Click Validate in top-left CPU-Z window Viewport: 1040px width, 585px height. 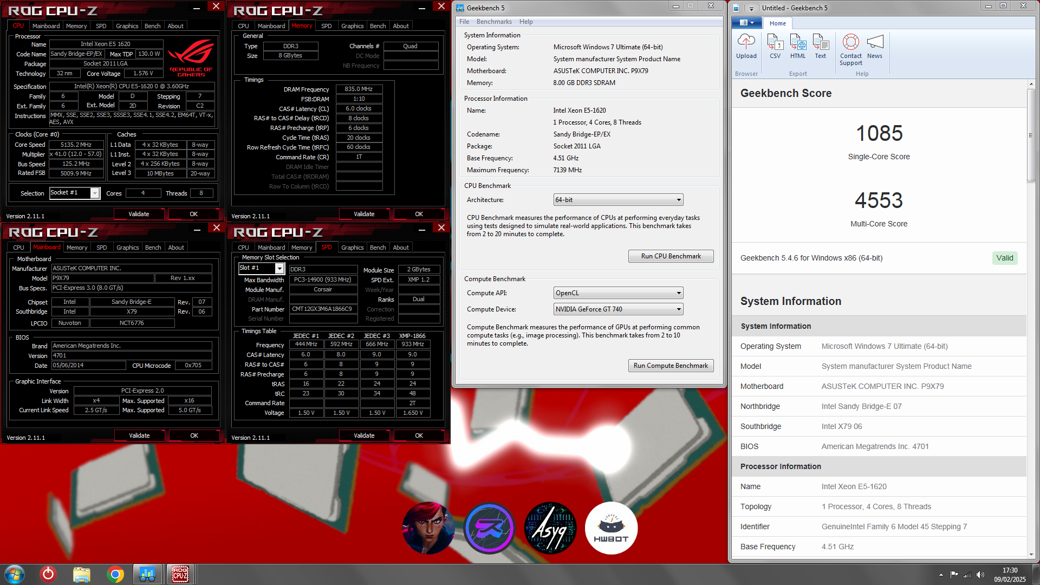(139, 214)
